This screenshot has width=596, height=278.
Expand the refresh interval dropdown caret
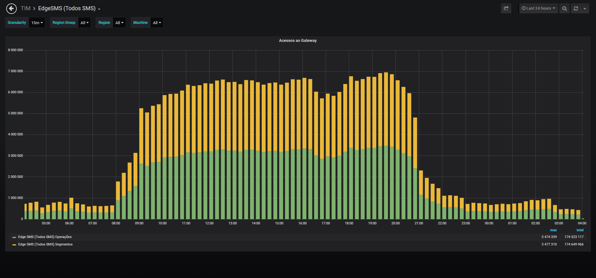click(585, 8)
